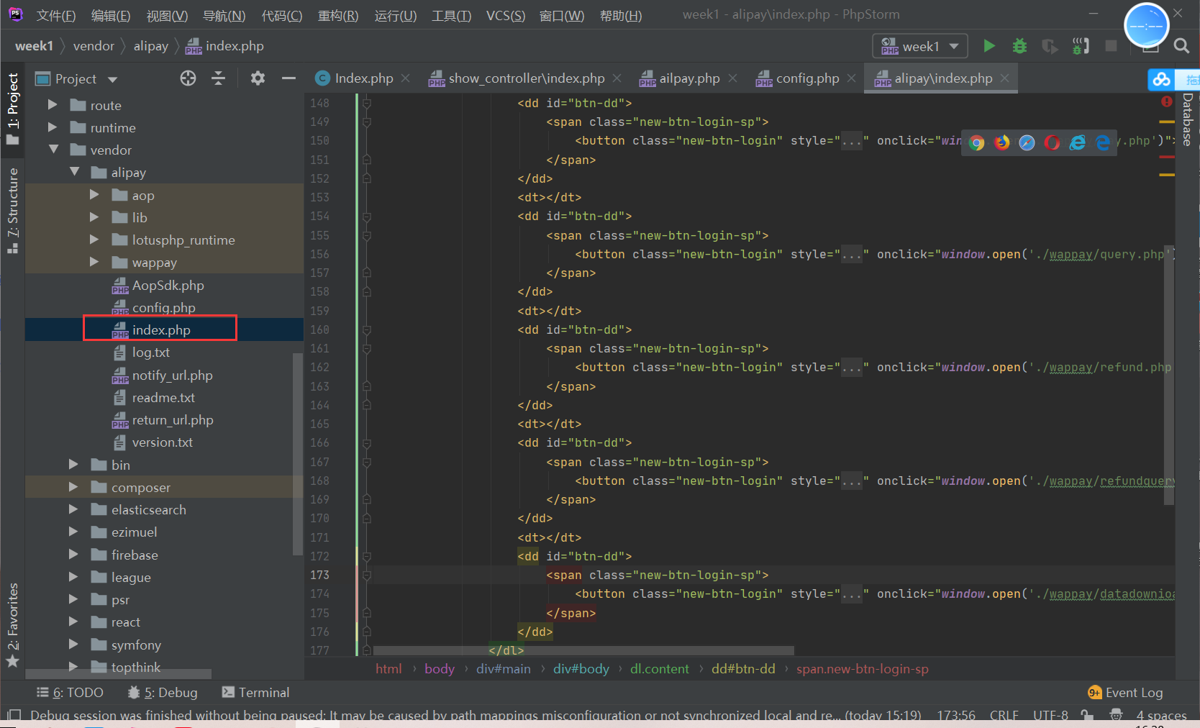Close the ailpay.php editor tab
The image size is (1200, 728).
[732, 78]
